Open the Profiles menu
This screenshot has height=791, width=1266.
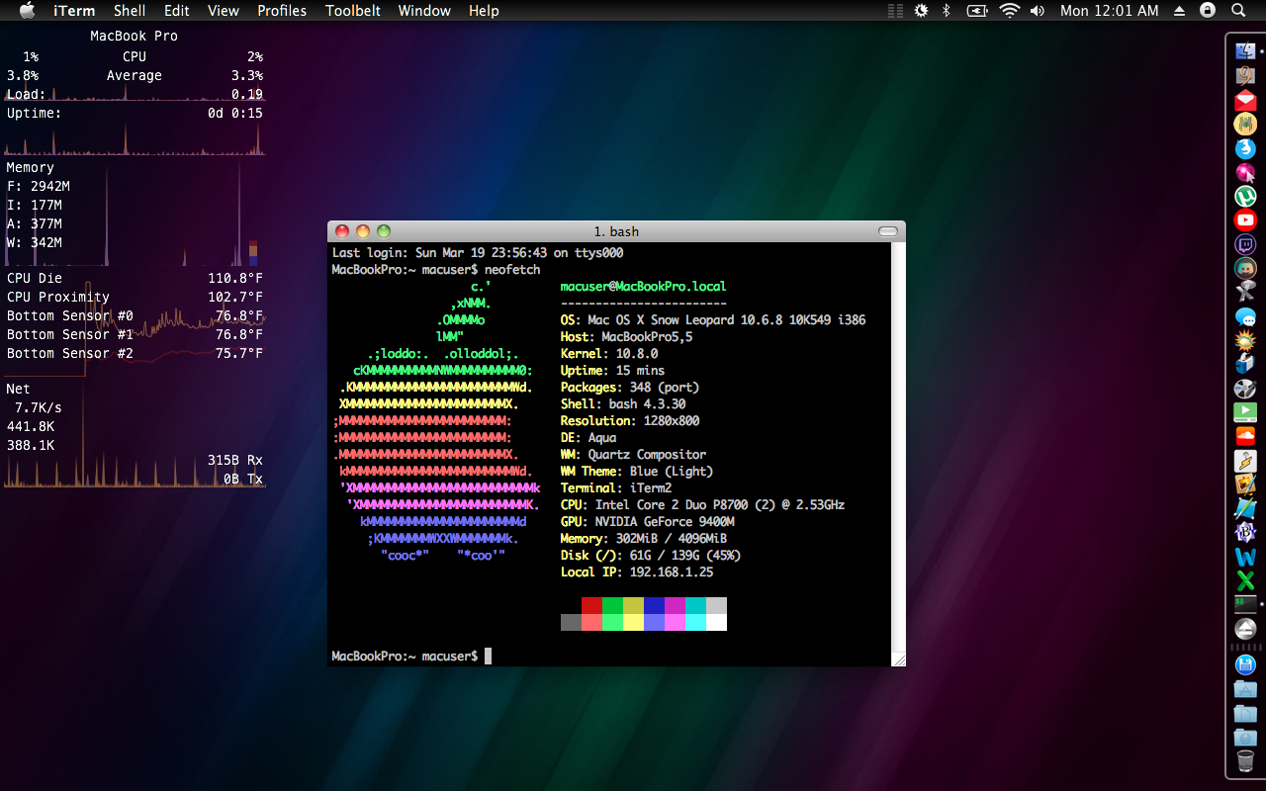(282, 10)
